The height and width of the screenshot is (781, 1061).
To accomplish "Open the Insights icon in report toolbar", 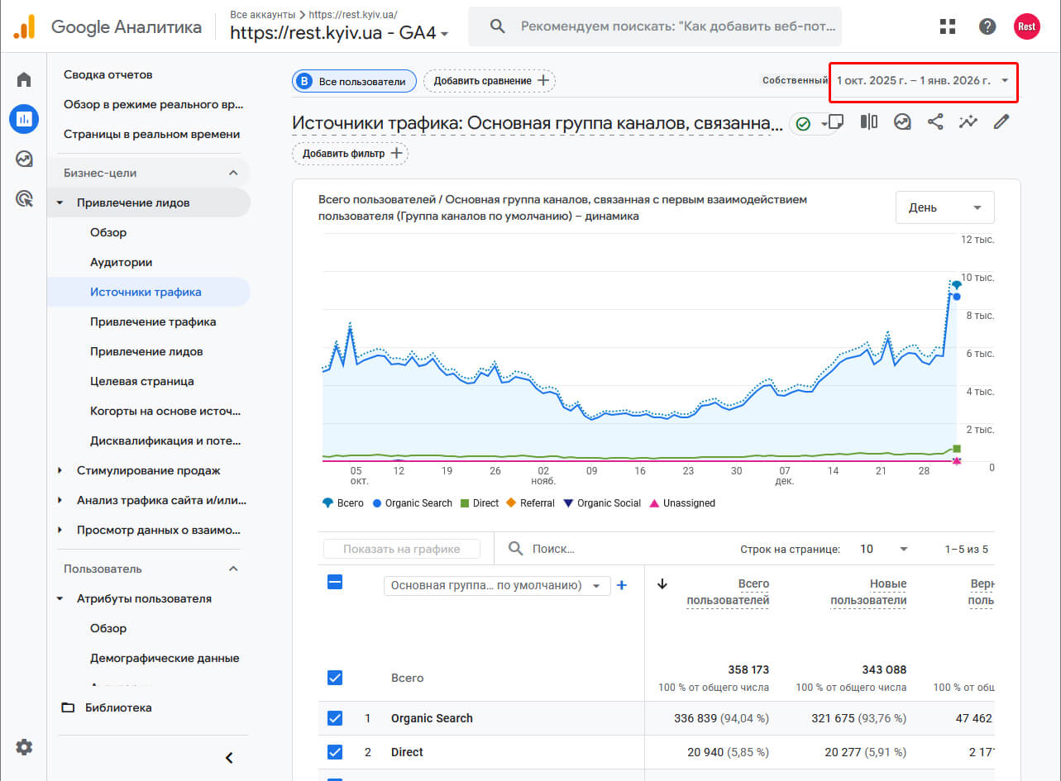I will click(968, 122).
